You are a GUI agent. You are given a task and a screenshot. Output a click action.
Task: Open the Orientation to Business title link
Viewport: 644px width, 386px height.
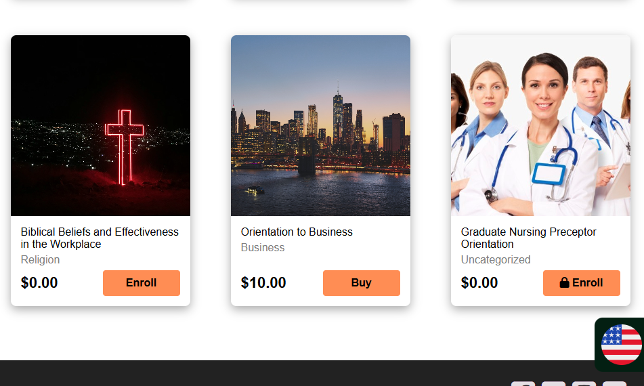click(x=297, y=232)
